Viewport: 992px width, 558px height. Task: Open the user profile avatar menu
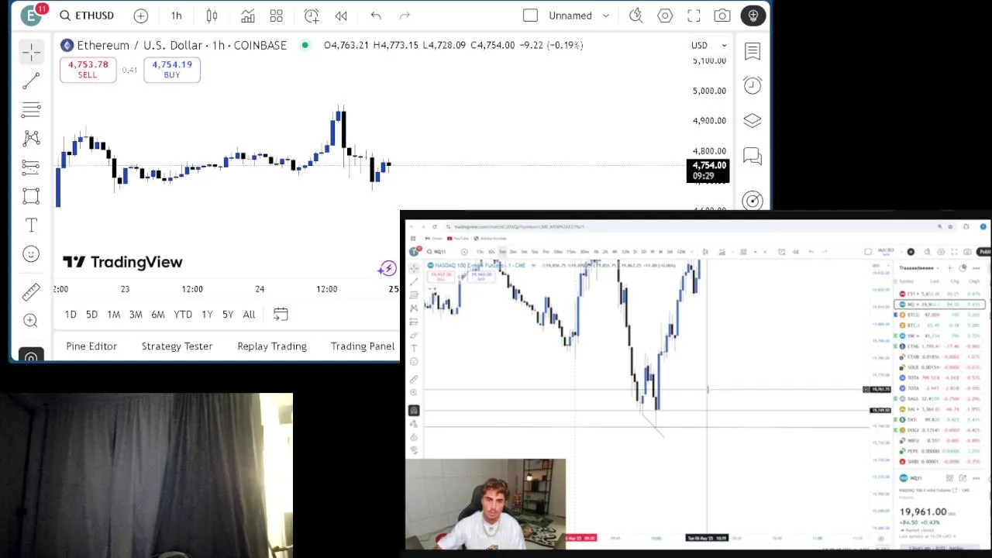click(x=32, y=15)
